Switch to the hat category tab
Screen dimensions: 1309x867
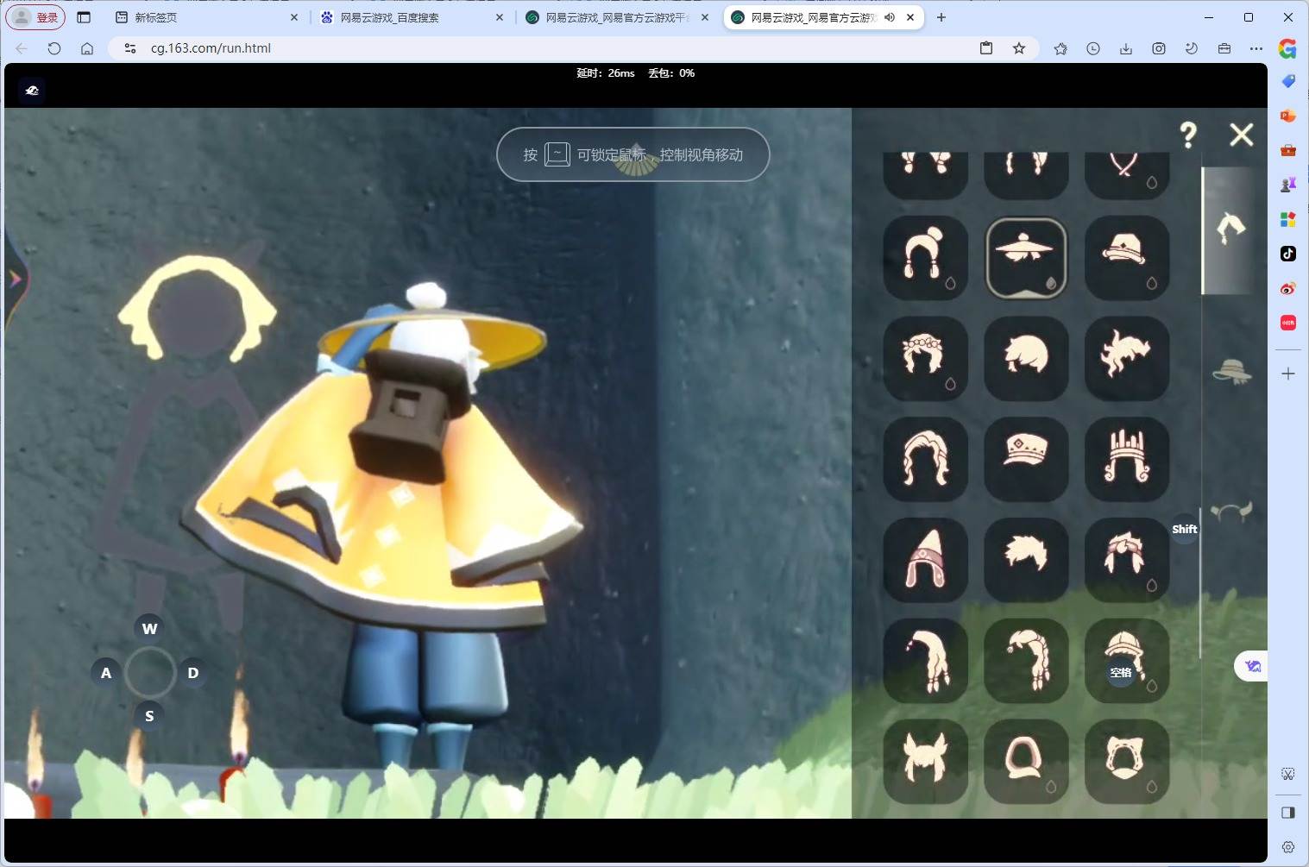point(1231,372)
